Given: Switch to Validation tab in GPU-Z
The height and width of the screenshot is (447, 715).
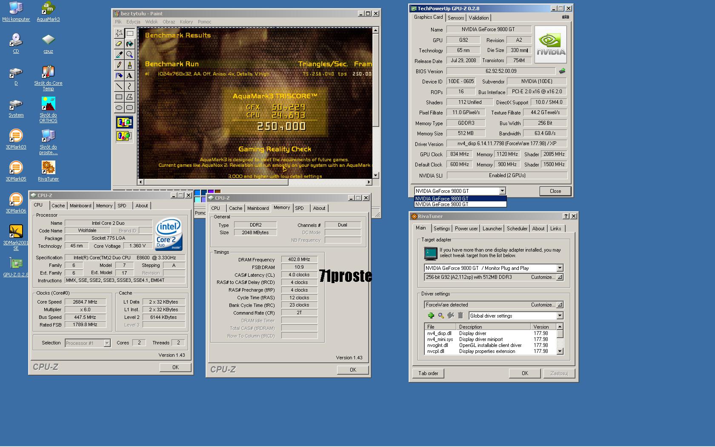Looking at the screenshot, I should pyautogui.click(x=479, y=18).
